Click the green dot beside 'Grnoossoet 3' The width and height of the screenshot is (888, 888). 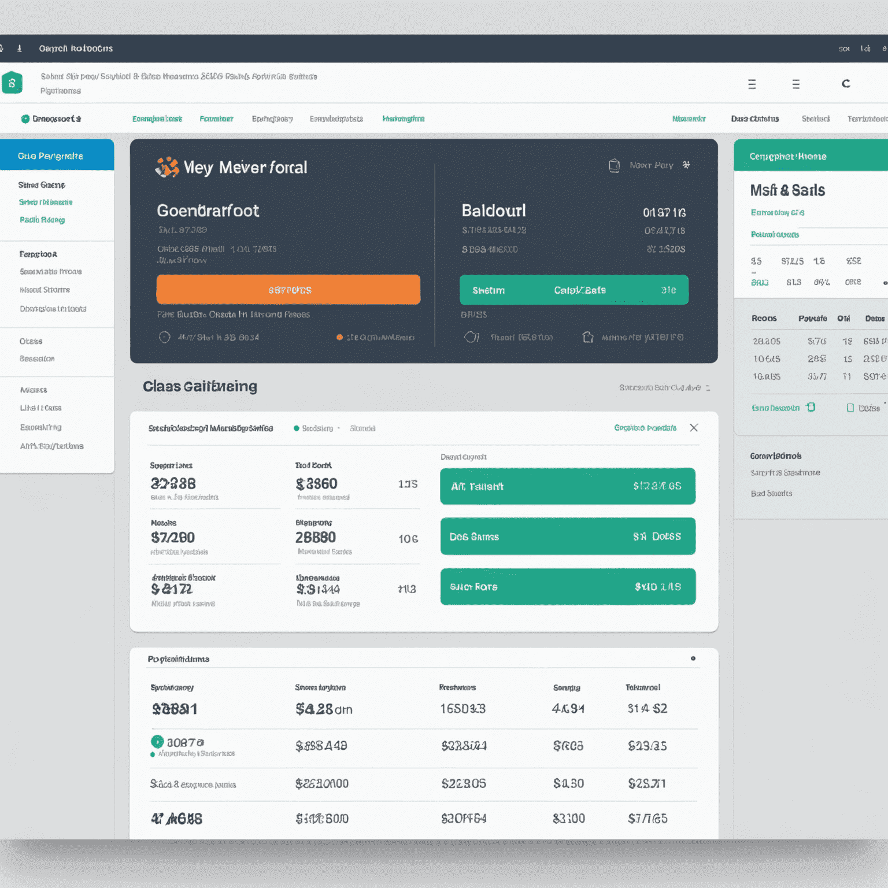pyautogui.click(x=25, y=119)
